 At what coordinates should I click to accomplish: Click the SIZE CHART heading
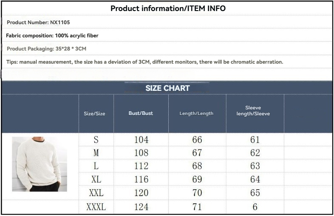(167, 88)
